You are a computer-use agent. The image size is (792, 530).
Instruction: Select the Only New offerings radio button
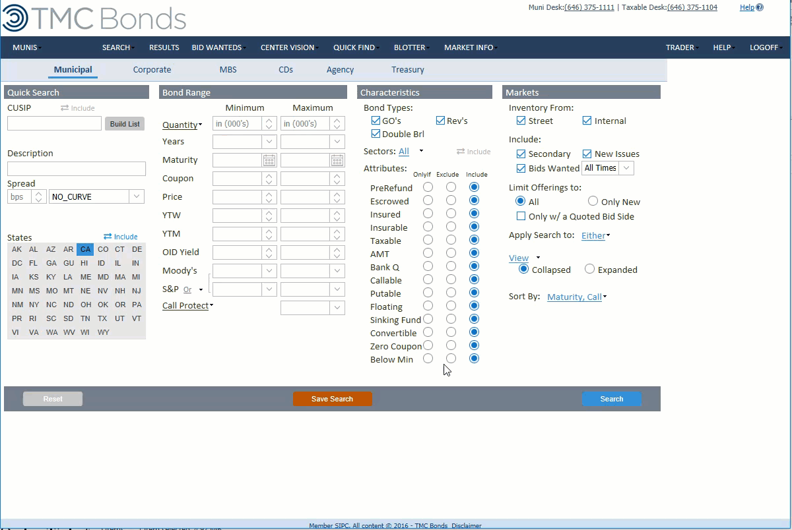[593, 201]
